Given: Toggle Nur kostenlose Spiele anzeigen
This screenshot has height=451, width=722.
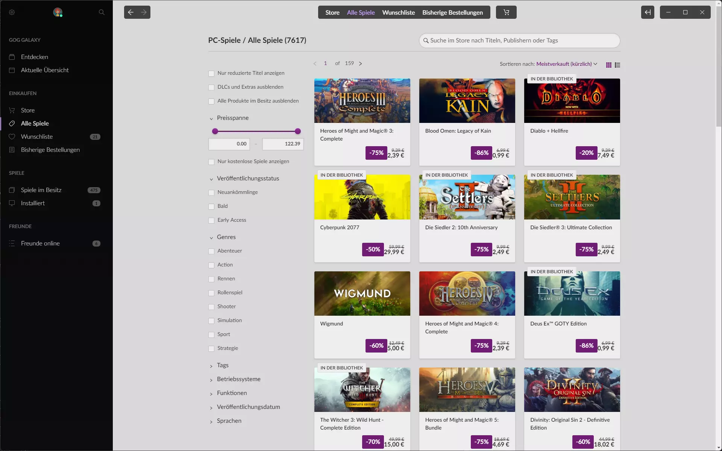Looking at the screenshot, I should [x=211, y=162].
